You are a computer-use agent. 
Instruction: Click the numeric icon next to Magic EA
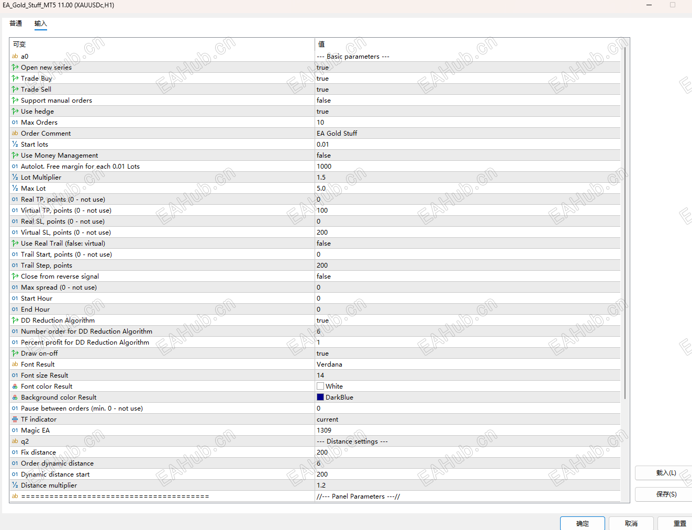14,430
